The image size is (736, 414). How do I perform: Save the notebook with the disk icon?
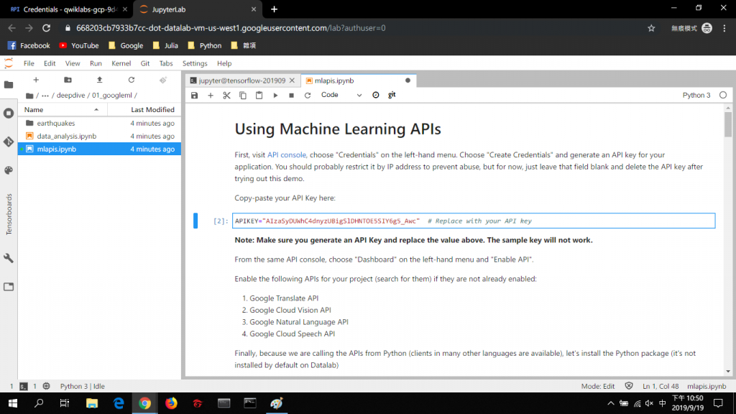click(194, 96)
